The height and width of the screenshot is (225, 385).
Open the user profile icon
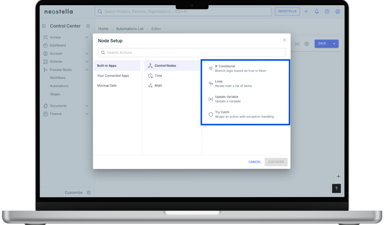(337, 11)
